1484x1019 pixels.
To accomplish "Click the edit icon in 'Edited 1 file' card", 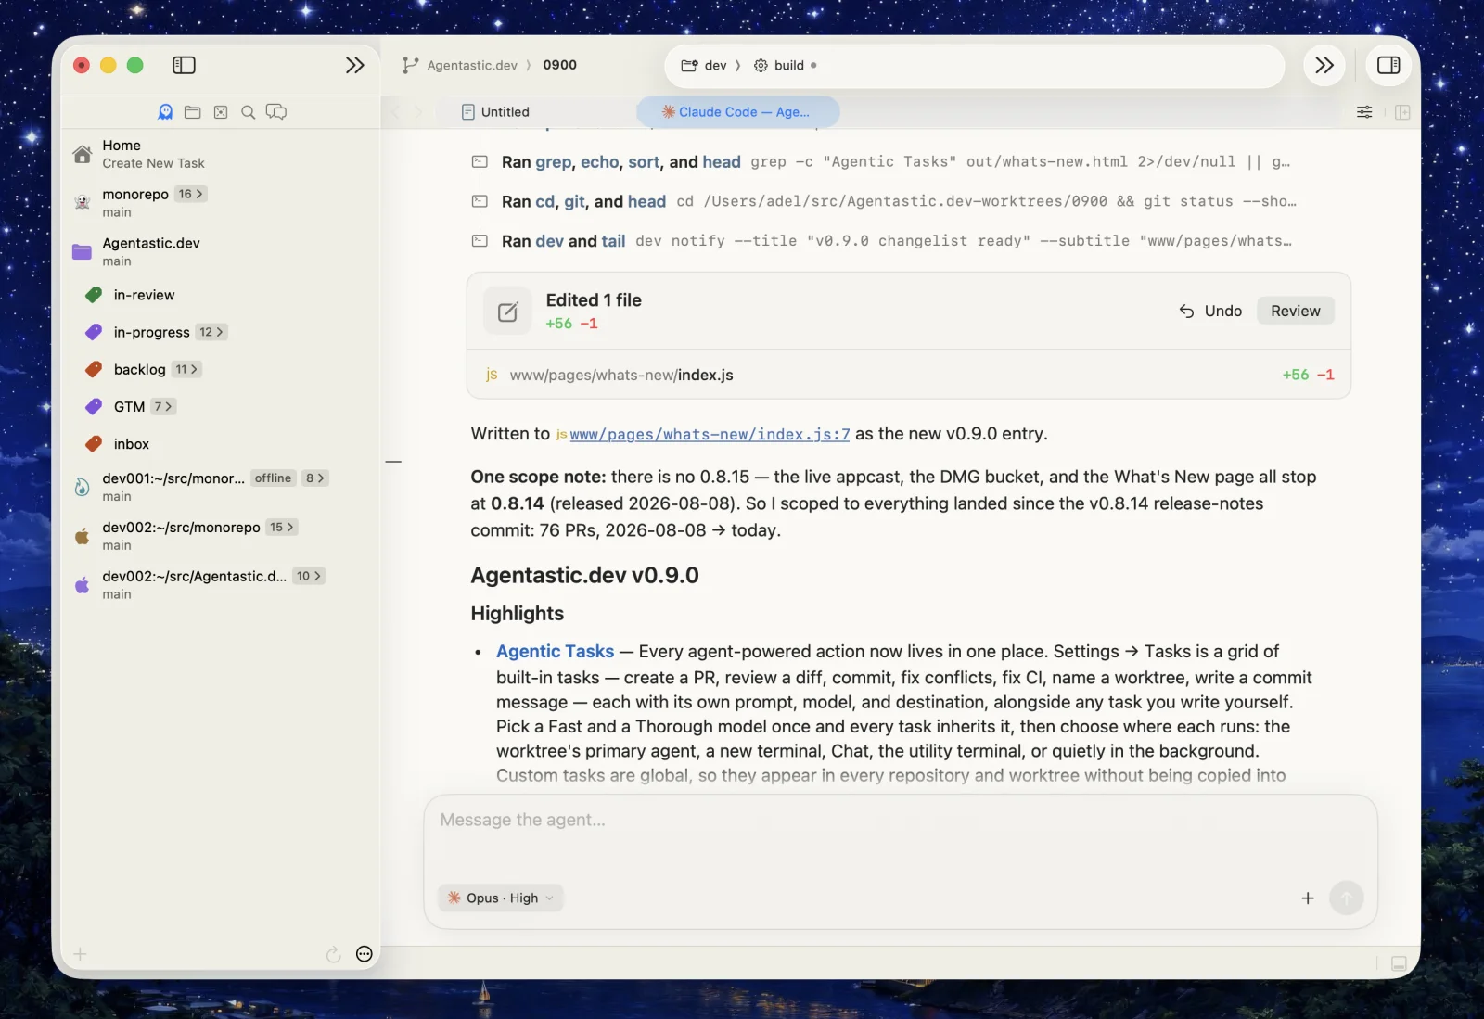I will click(x=507, y=312).
